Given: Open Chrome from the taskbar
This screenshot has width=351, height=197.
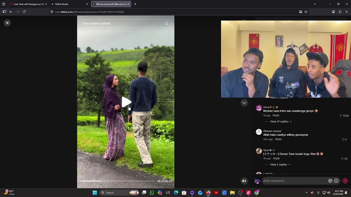Looking at the screenshot, I should tap(256, 193).
